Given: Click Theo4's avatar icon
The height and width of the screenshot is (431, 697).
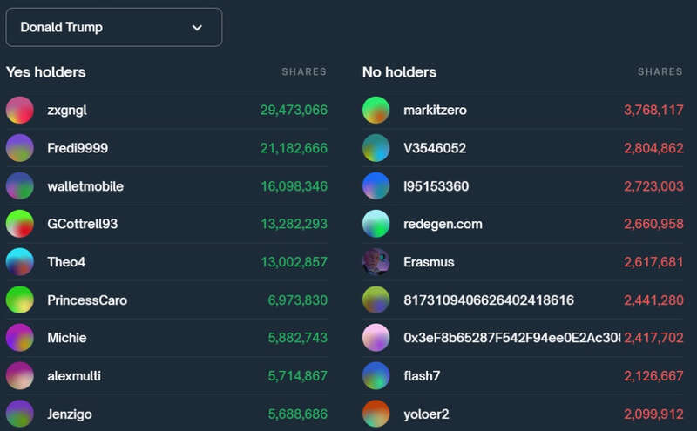Looking at the screenshot, I should pos(19,262).
